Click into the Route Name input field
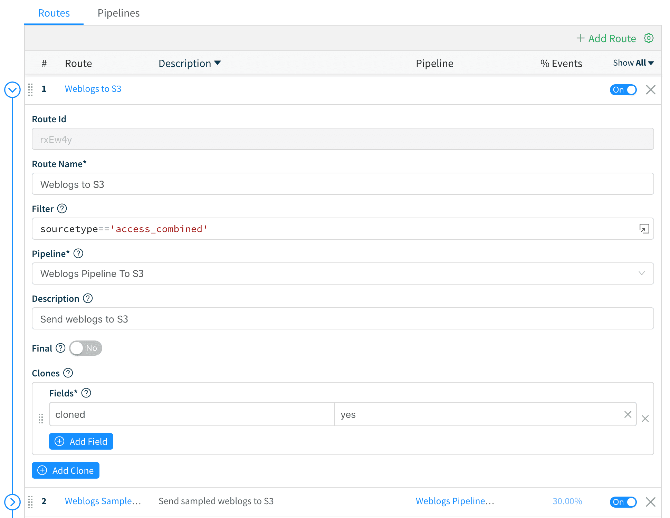 click(343, 184)
